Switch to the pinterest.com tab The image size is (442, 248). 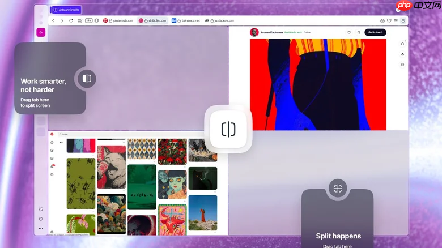point(118,20)
